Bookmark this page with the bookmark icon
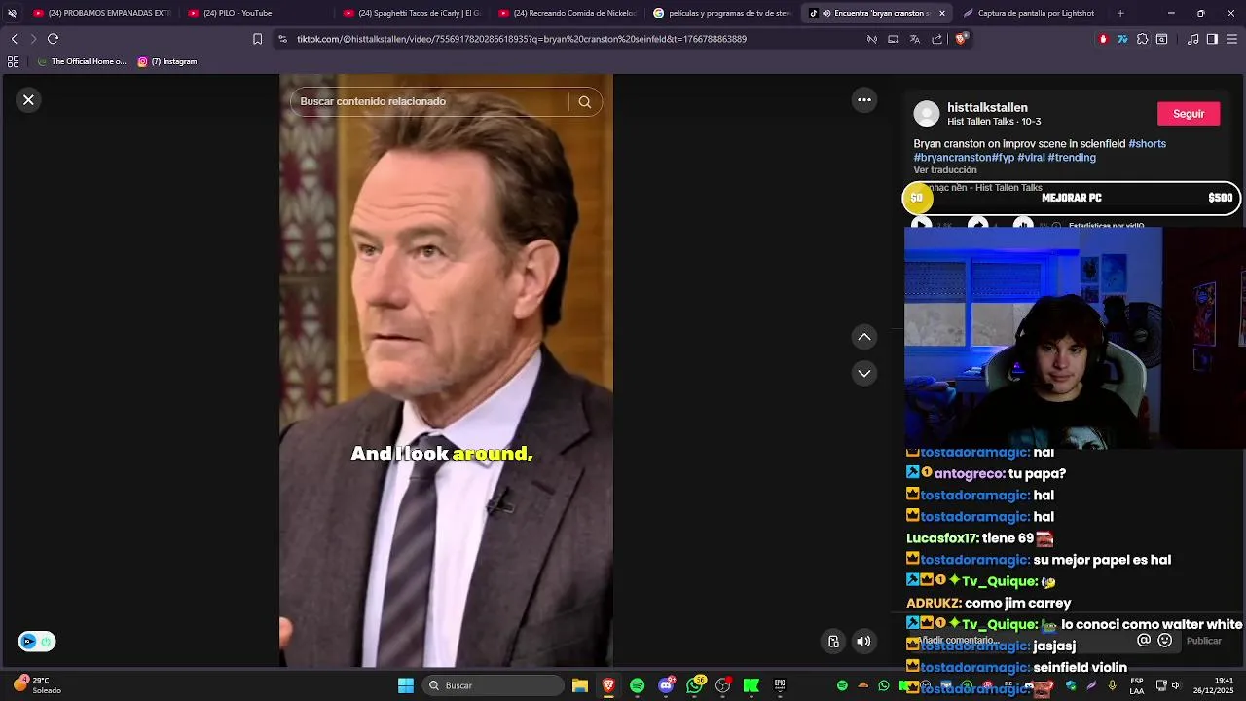 (x=257, y=39)
